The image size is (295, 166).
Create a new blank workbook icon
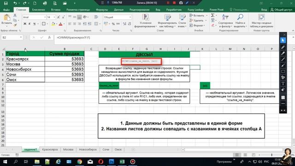35,3
